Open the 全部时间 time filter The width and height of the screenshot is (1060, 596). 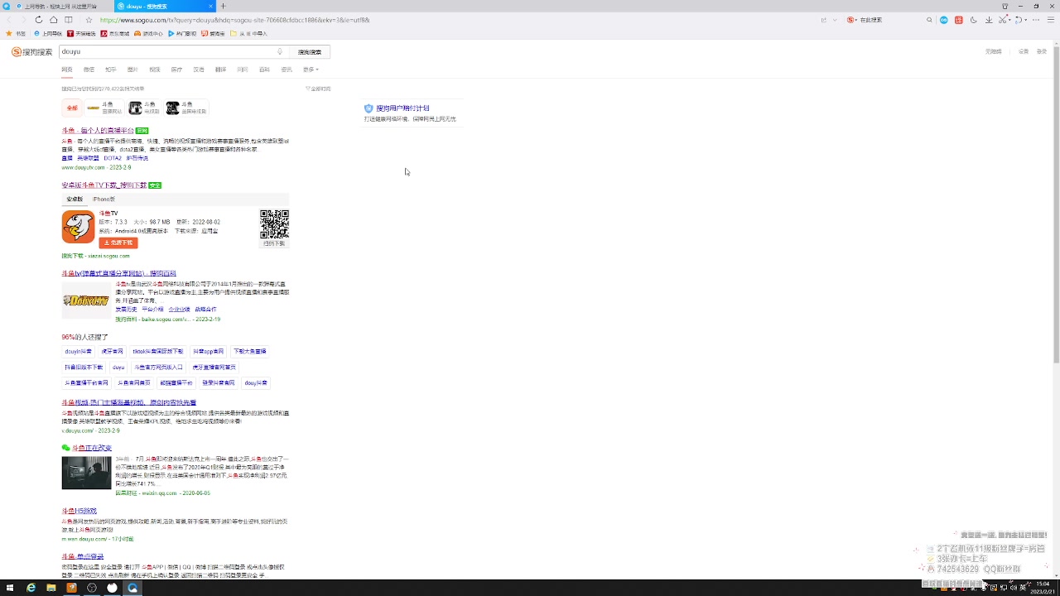pos(318,89)
